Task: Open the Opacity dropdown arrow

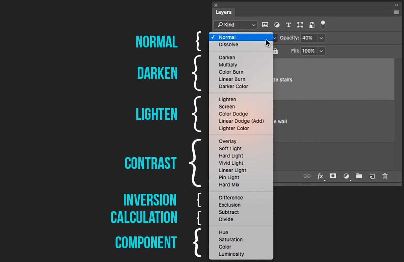Action: (x=322, y=38)
